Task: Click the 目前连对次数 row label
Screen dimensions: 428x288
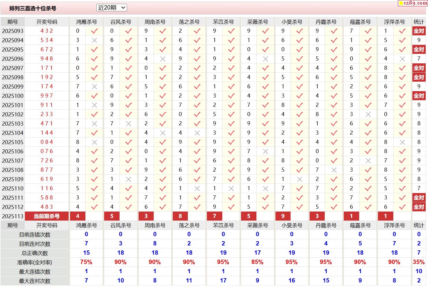Action: pyautogui.click(x=35, y=244)
